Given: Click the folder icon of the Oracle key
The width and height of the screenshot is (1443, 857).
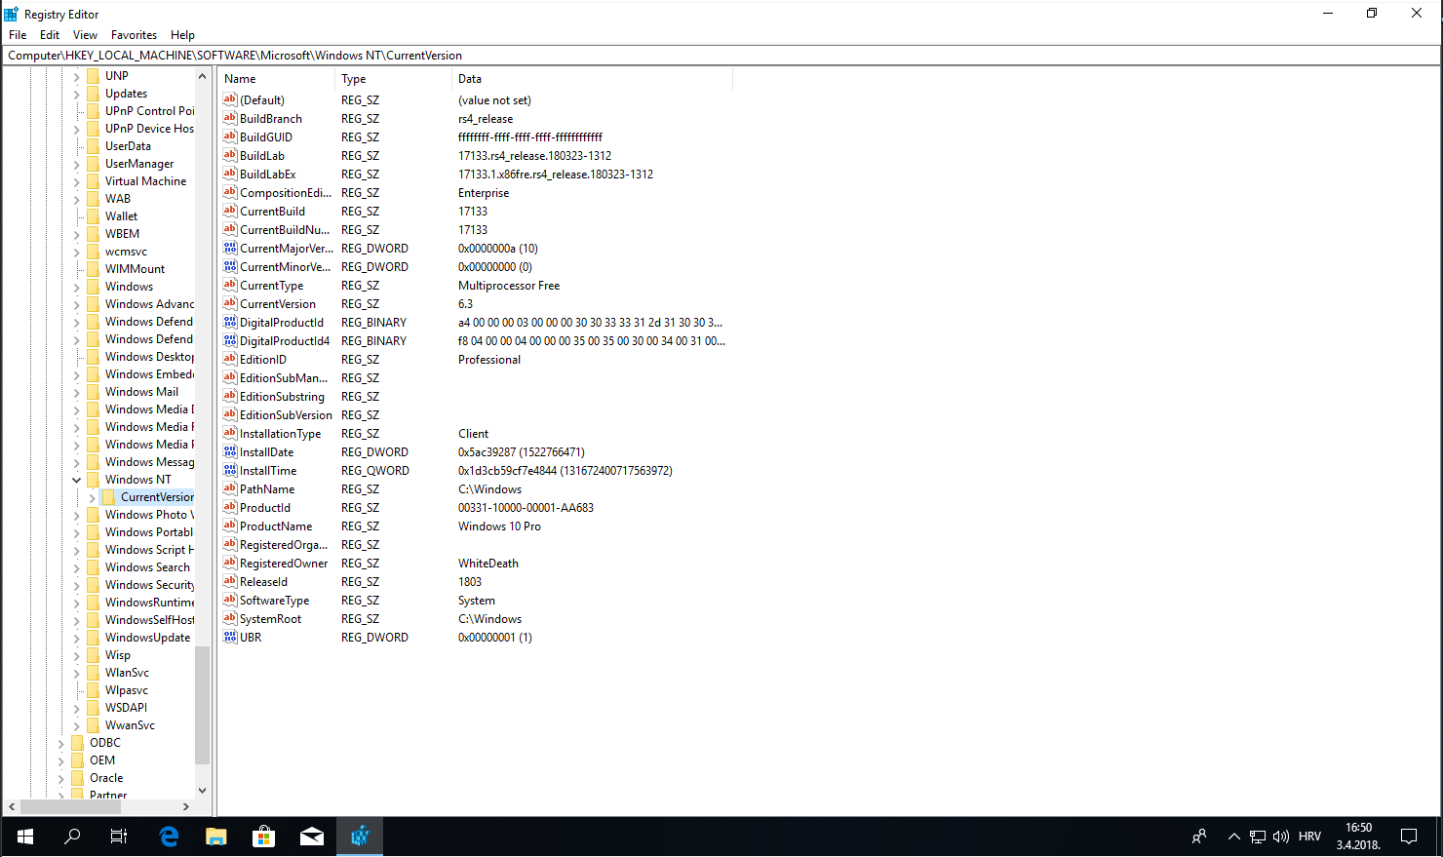Looking at the screenshot, I should click(78, 777).
